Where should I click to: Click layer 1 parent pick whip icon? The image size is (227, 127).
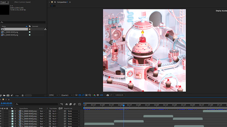pos(65,111)
